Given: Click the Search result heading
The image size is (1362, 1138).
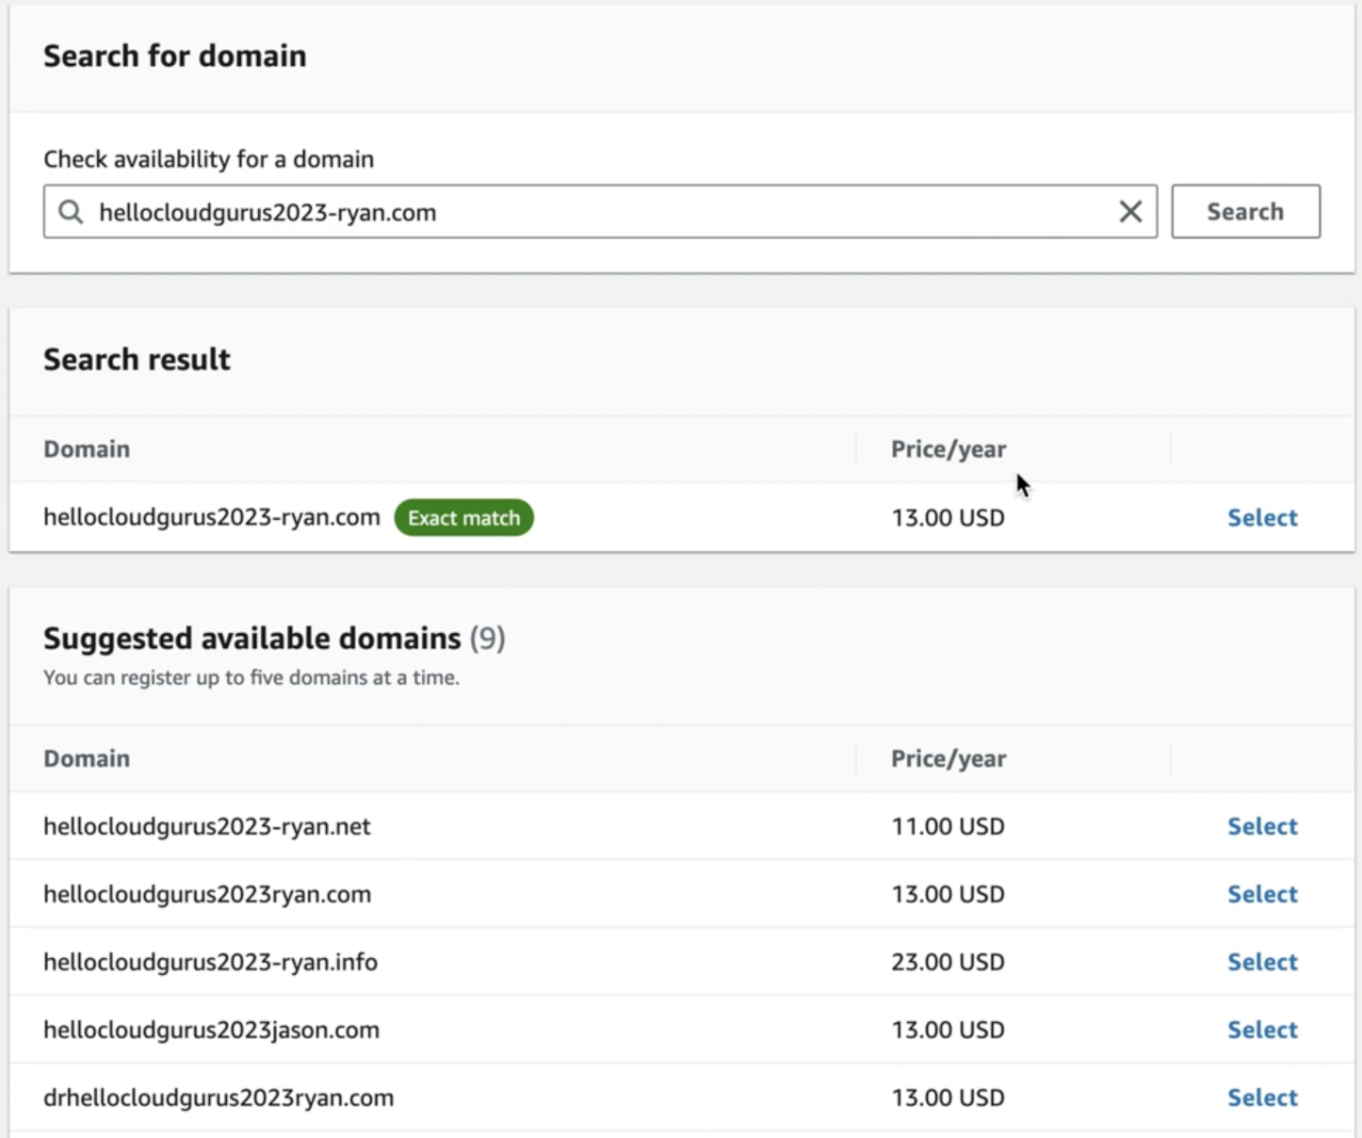Looking at the screenshot, I should click(137, 359).
